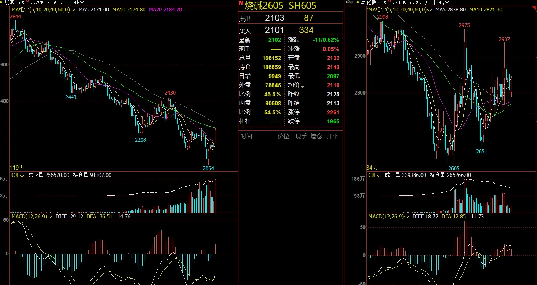Image resolution: width=537 pixels, height=285 pixels.
Task: Click the 2975 high price label on right chart
Action: click(x=464, y=25)
